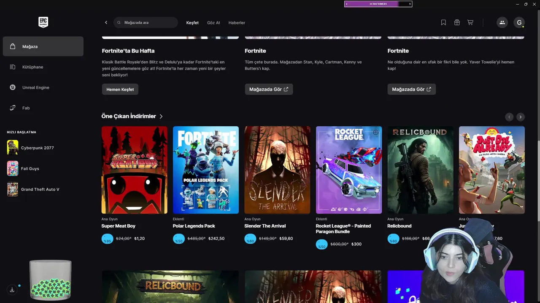The image size is (540, 303).
Task: Open the Öne Çıkan İndirimler heading link
Action: click(x=129, y=116)
